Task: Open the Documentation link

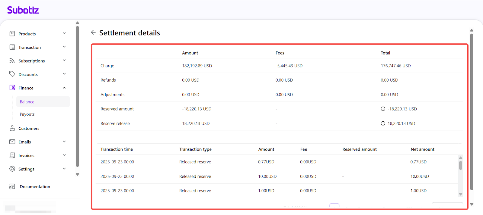Action: [35, 187]
